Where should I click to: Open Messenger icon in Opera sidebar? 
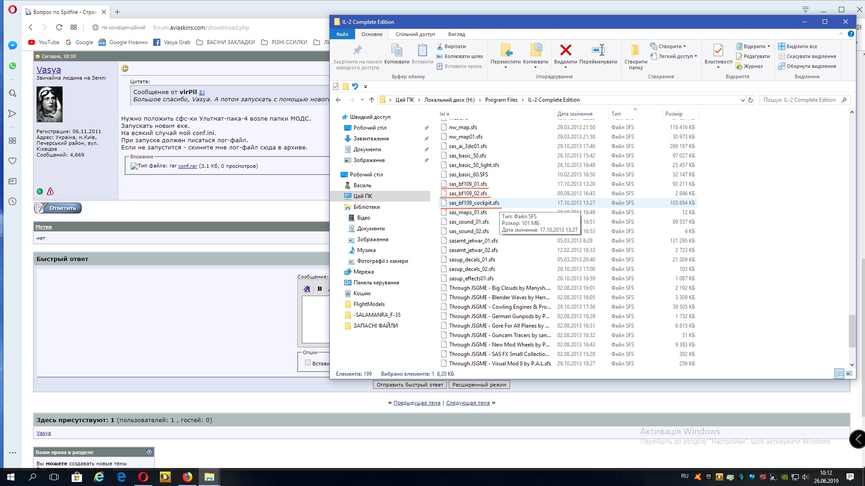click(13, 45)
